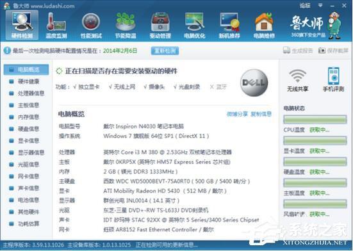Open the 电脑维修 computer repair tool
Viewport: 353px width, 251px height.
click(x=264, y=25)
